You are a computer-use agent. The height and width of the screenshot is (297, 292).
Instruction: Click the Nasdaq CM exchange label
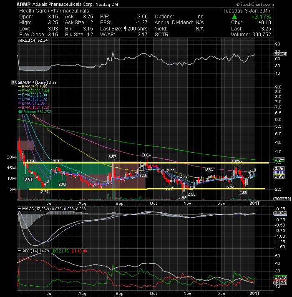click(x=107, y=4)
